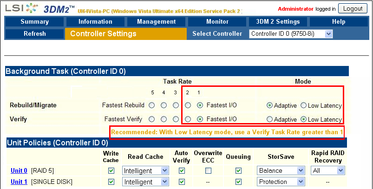The height and width of the screenshot is (189, 373).
Task: Click the Controller Settings page title
Action: (103, 34)
